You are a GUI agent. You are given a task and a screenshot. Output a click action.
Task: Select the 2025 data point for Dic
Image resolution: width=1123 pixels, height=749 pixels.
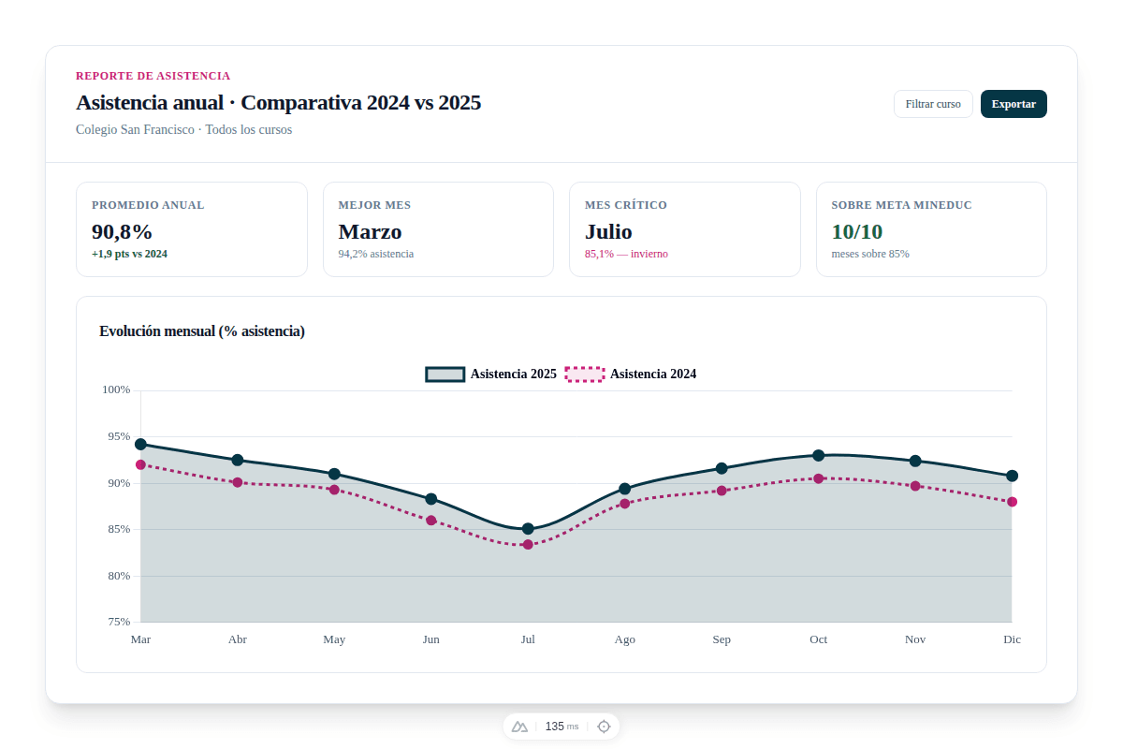coord(1012,476)
